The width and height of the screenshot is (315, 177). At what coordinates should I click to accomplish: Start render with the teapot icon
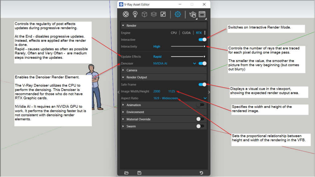click(x=193, y=14)
